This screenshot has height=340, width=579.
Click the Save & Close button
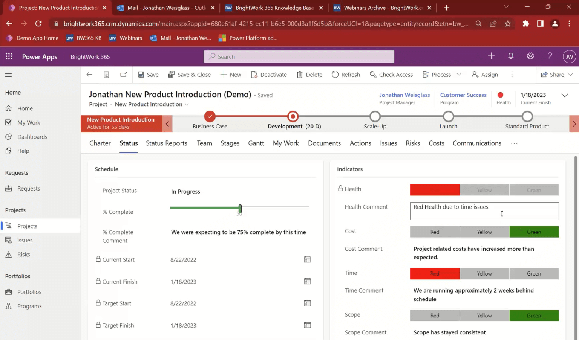tap(190, 75)
